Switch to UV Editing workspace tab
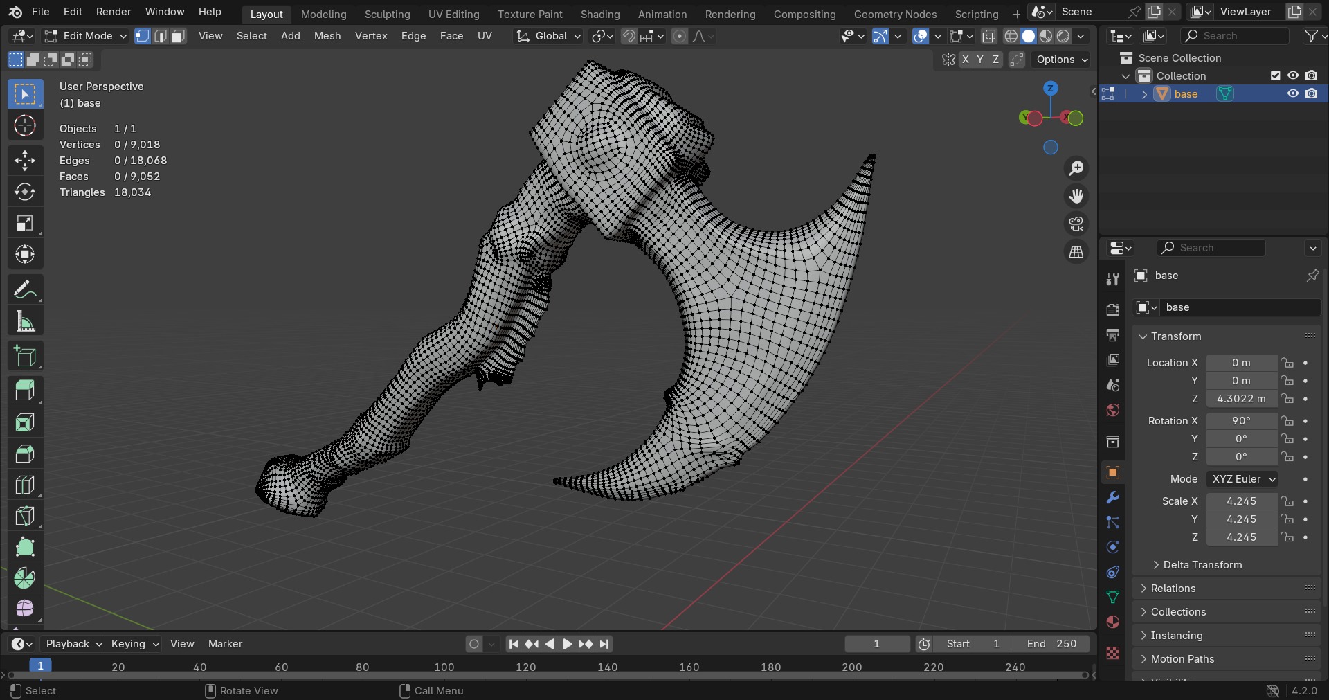Screen dimensions: 1329x700 [x=453, y=14]
